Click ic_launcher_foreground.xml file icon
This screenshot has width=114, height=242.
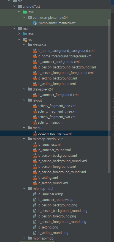coord(35,95)
